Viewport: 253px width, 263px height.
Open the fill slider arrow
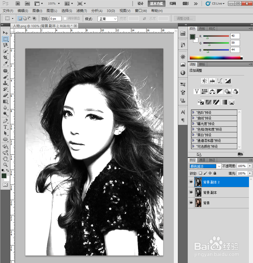[250, 173]
